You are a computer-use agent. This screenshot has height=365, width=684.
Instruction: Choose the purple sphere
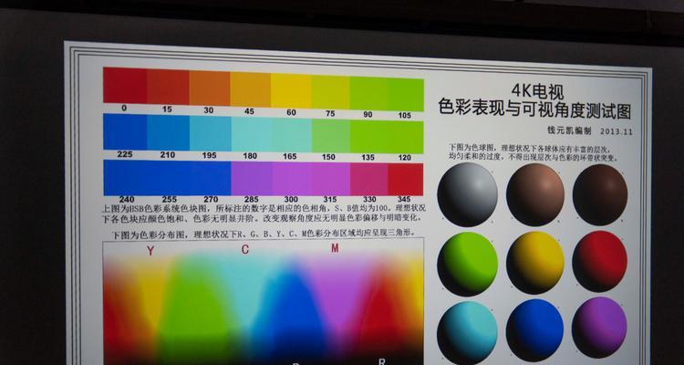(x=599, y=328)
